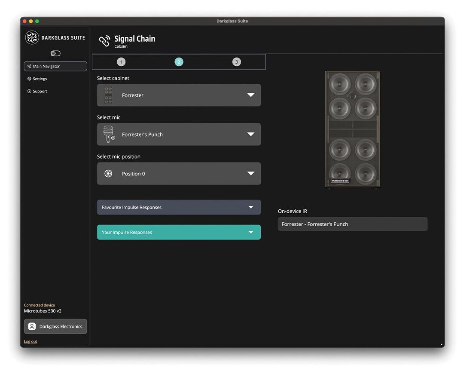Click the Forrester cabinet dropdown arrow
The image size is (467, 371).
[251, 95]
